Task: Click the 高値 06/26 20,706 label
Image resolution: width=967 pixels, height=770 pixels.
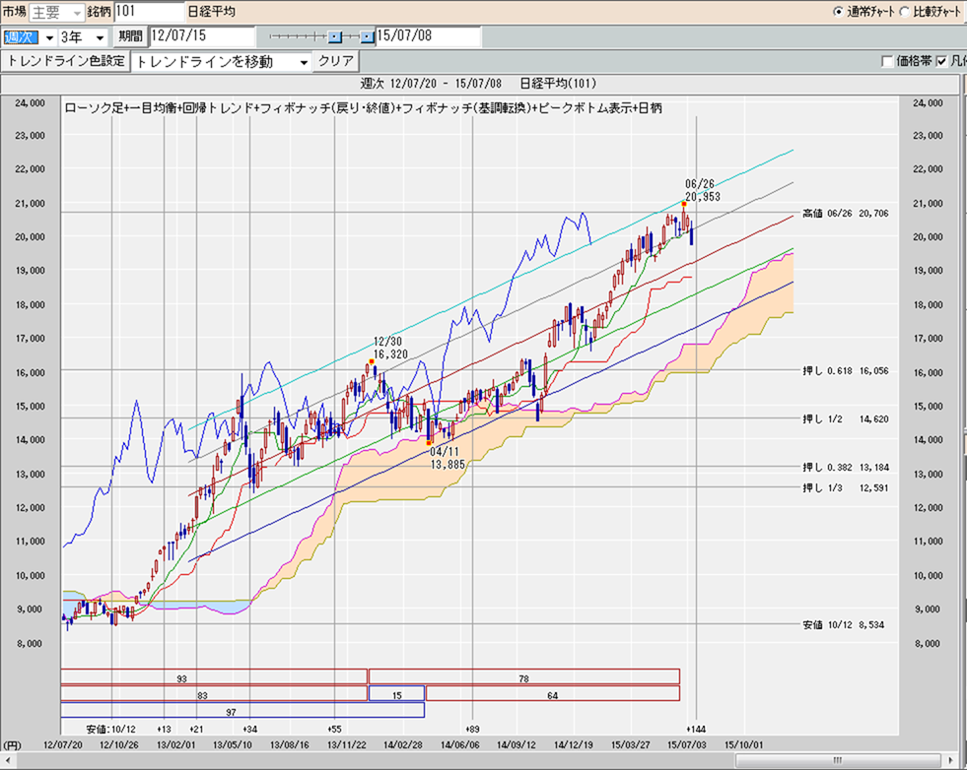Action: pos(846,213)
